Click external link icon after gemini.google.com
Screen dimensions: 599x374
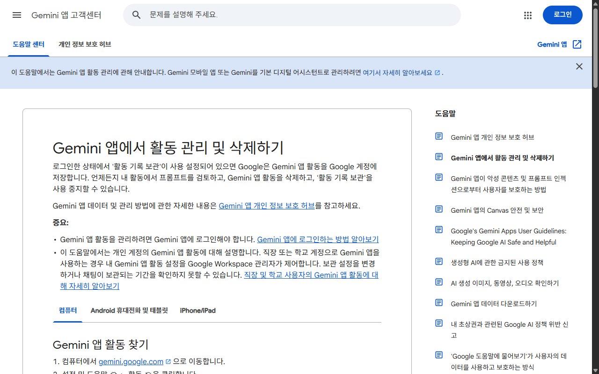pos(168,362)
